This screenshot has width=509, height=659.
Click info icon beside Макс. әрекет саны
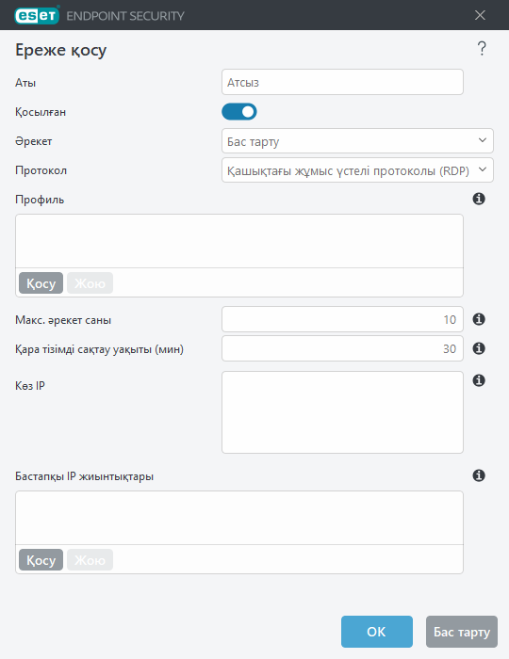(x=479, y=319)
